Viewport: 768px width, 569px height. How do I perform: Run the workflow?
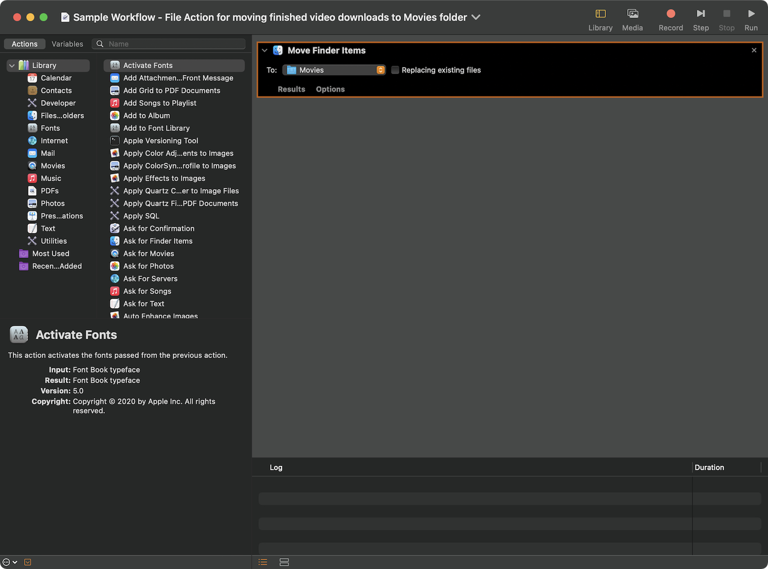(x=751, y=19)
